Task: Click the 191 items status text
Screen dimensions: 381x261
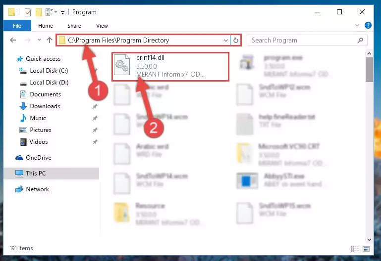Action: coord(21,248)
